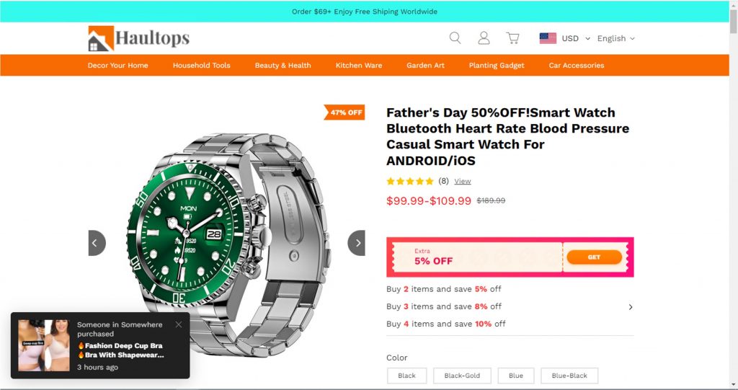This screenshot has height=390, width=738.
Task: Open the search magnifier icon
Action: point(455,38)
